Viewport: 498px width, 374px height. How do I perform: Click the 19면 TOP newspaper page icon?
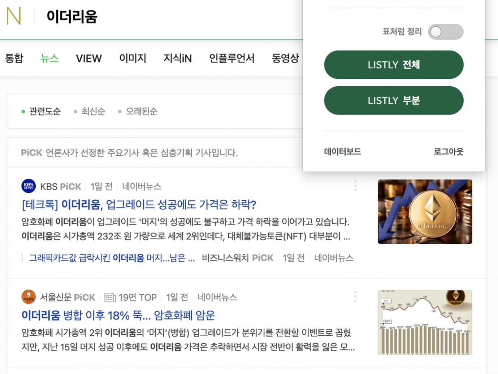[110, 297]
